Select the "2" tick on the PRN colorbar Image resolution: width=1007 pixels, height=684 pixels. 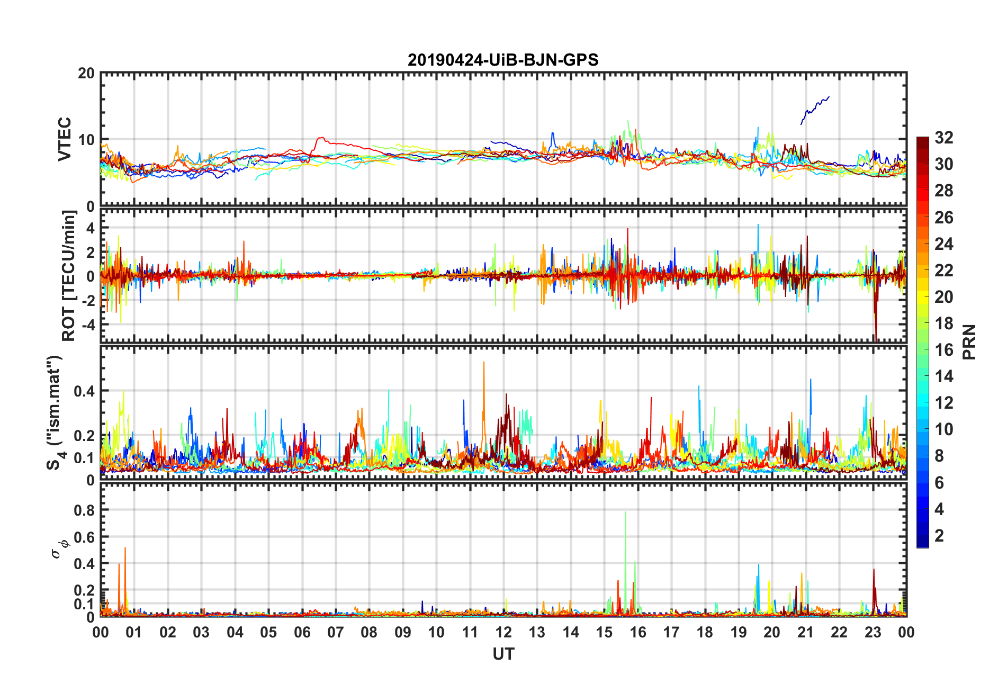coord(939,535)
